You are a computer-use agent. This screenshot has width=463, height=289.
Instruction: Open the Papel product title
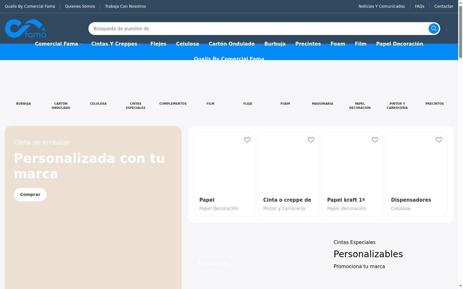[207, 200]
